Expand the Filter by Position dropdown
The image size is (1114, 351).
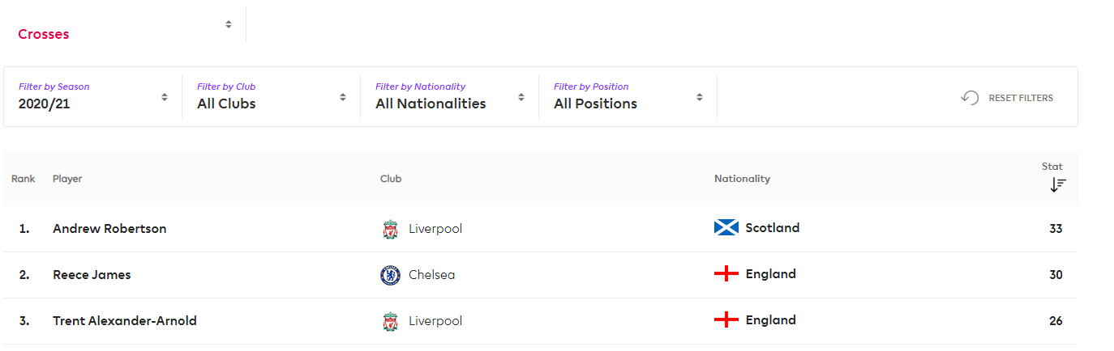[628, 97]
